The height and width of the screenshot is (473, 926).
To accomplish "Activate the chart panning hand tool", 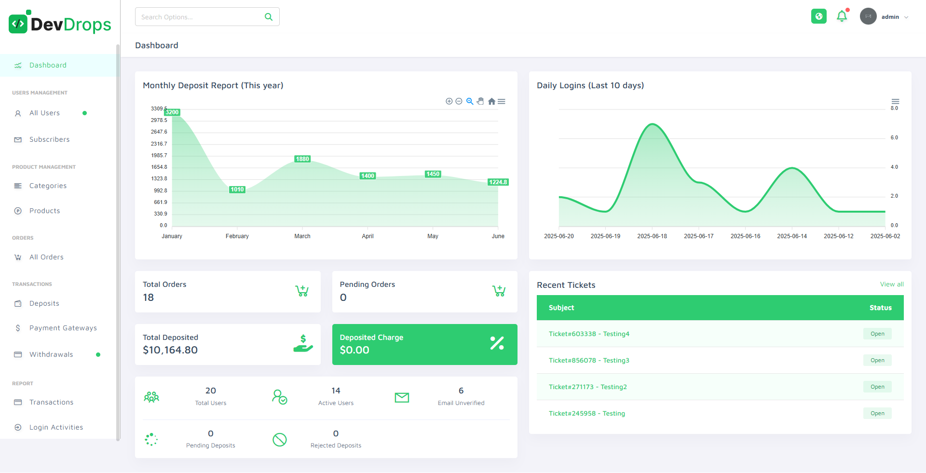I will pyautogui.click(x=480, y=101).
